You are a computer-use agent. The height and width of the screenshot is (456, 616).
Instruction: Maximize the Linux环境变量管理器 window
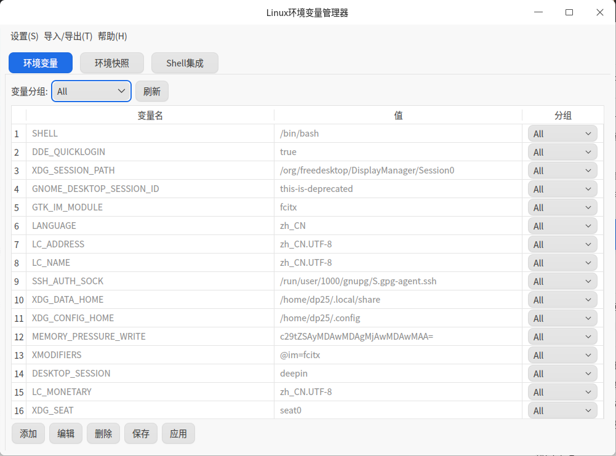[569, 12]
